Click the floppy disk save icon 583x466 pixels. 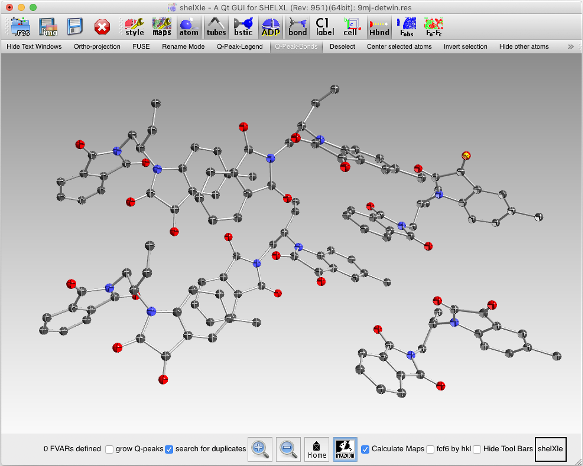75,27
